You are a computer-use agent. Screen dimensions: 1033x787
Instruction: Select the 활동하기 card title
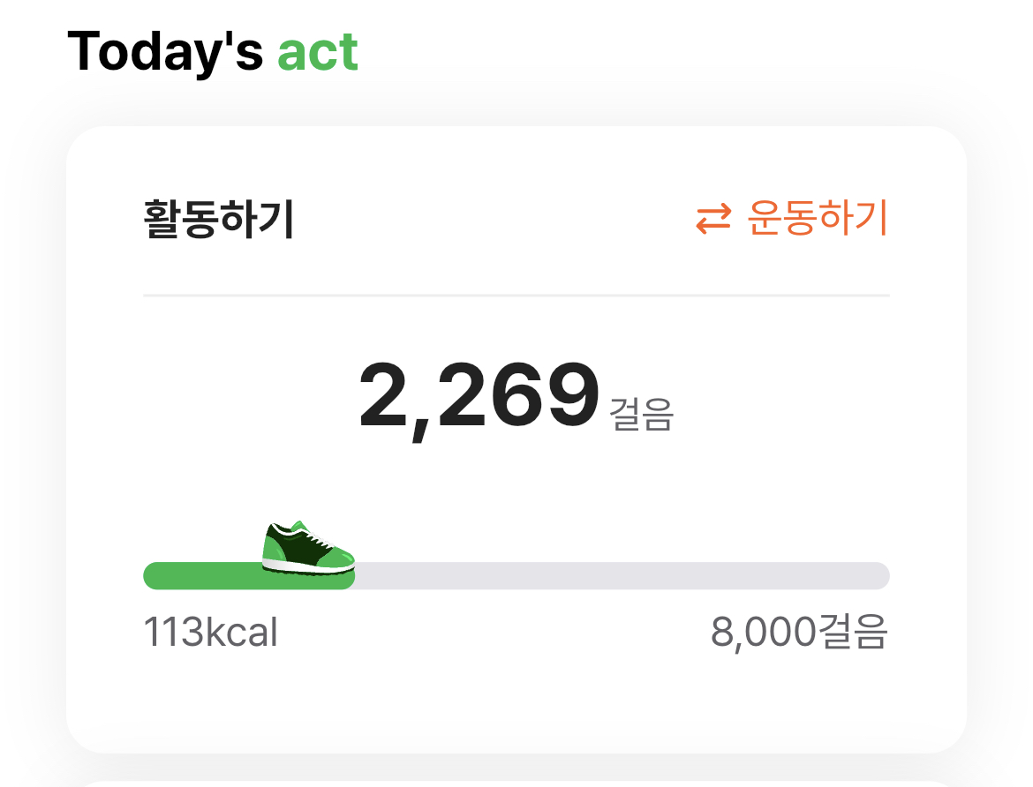(x=218, y=220)
